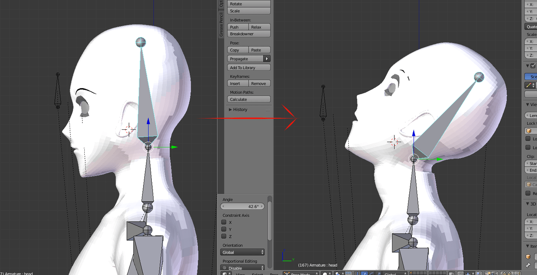Switch to the Grease Pencil tab
The image size is (537, 275).
tap(221, 27)
